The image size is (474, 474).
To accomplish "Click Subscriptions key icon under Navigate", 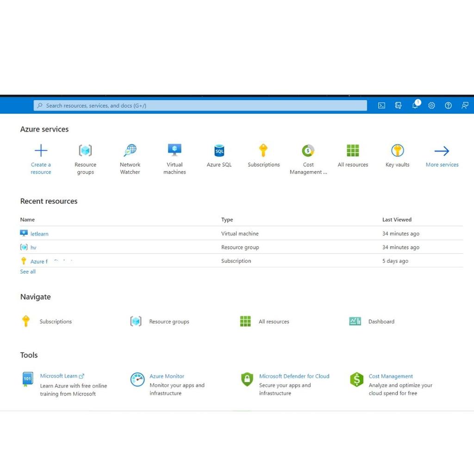I will [x=26, y=321].
